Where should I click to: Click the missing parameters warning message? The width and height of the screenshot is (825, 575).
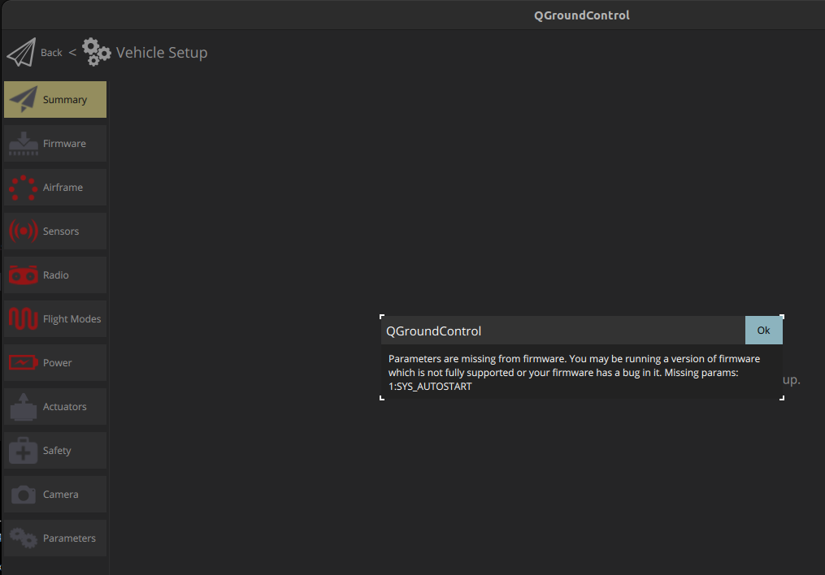point(574,373)
